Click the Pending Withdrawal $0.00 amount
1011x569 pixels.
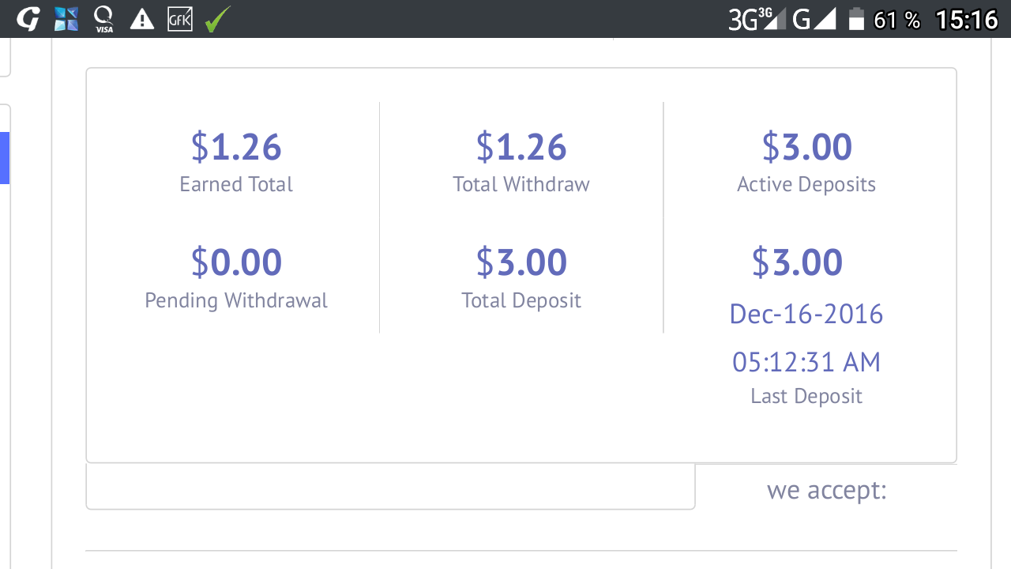click(236, 262)
